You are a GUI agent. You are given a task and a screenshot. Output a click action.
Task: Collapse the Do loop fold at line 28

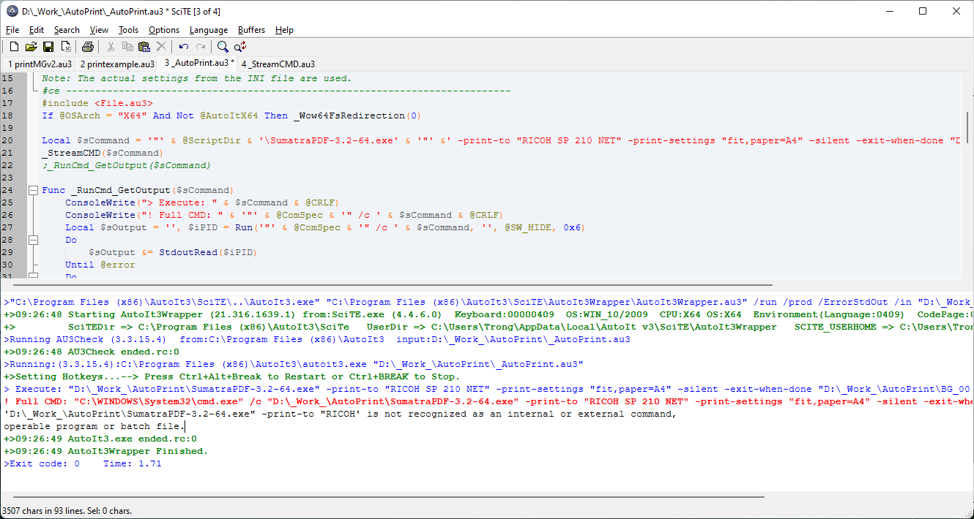pos(32,240)
